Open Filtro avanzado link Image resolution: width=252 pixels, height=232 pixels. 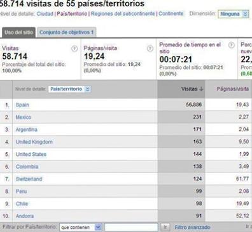click(192, 228)
